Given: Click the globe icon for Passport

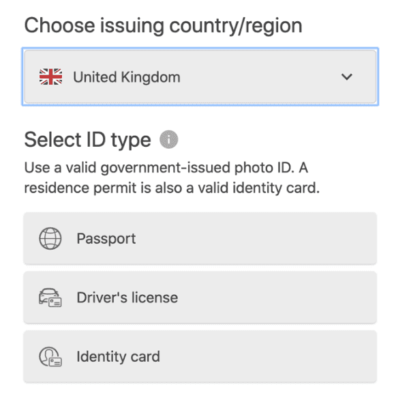Looking at the screenshot, I should 50,238.
